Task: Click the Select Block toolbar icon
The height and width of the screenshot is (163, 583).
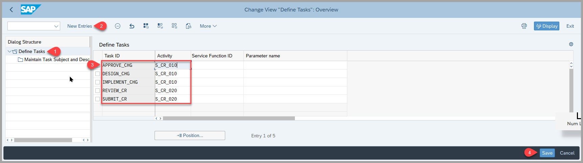Action: (x=160, y=26)
